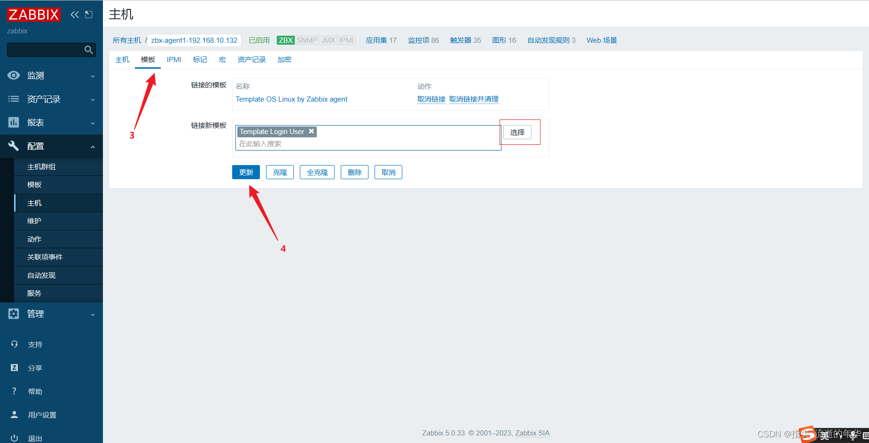869x443 pixels.
Task: Open 主机 in sidebar submenu
Action: coord(58,203)
